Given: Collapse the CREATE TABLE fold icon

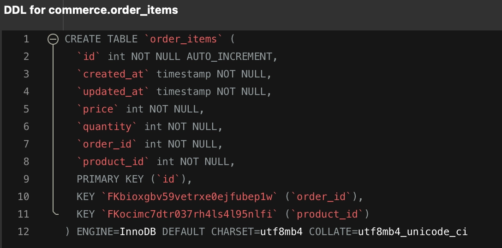Looking at the screenshot, I should coord(53,39).
